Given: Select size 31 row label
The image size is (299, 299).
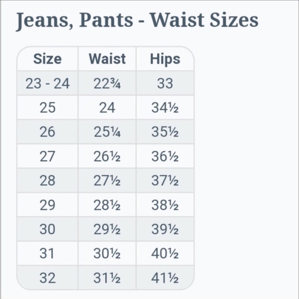Looking at the screenshot, I should [47, 254].
